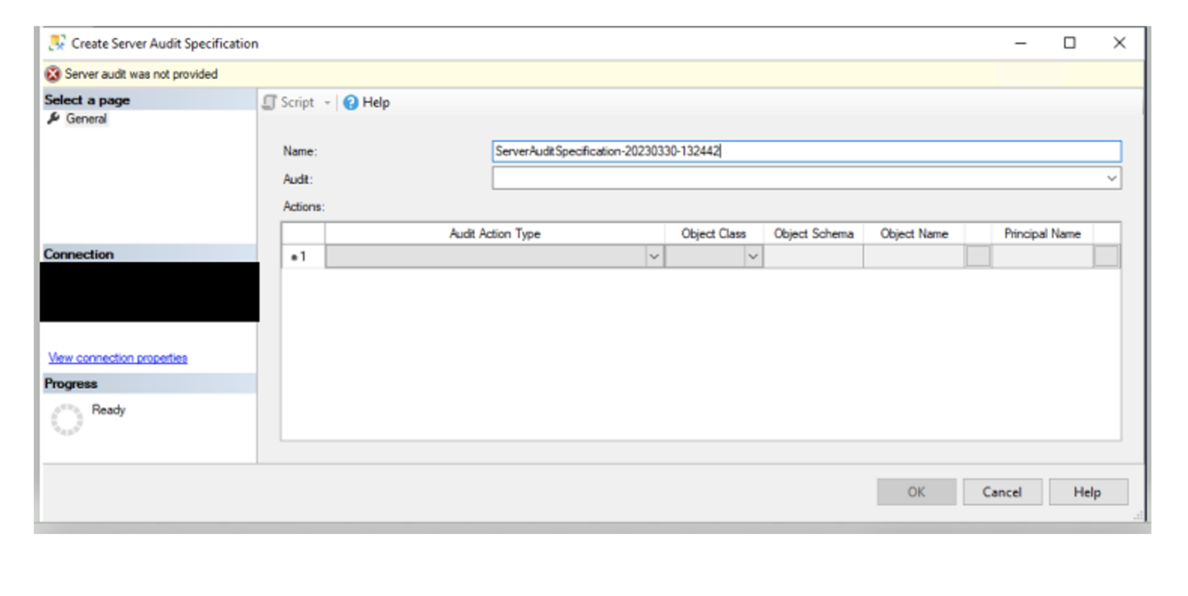Open the Audit dropdown list
This screenshot has height=596, width=1188.
[x=1111, y=179]
